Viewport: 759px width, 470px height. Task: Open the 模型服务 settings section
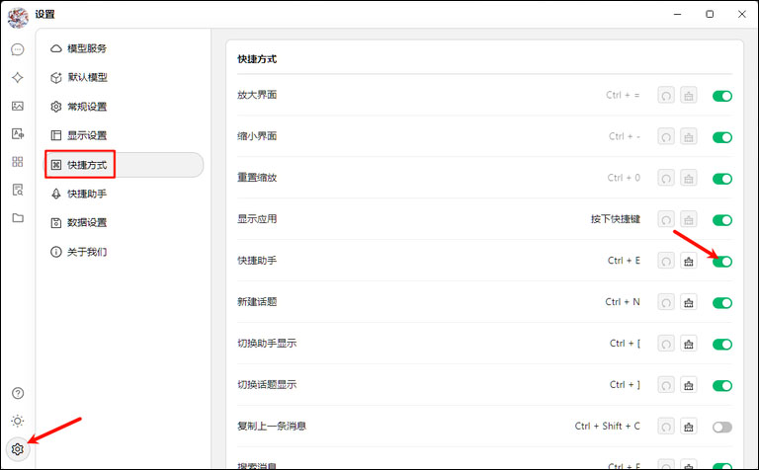(x=87, y=48)
